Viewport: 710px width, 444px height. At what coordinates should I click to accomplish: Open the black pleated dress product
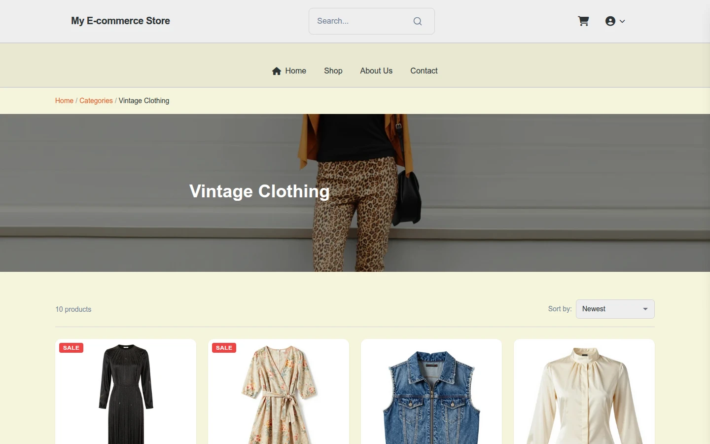click(126, 392)
